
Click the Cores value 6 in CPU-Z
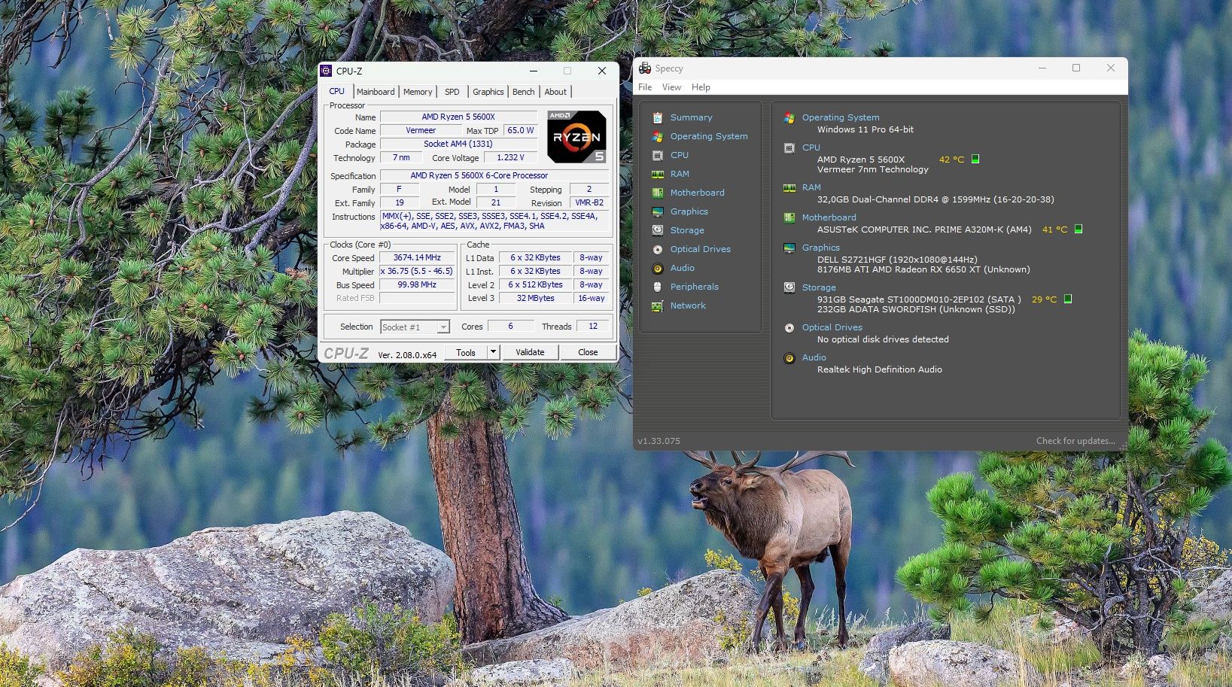(x=510, y=326)
